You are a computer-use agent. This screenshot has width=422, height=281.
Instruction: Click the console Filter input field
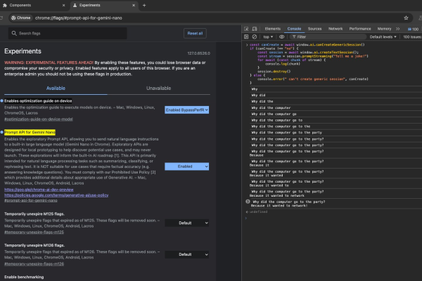click(328, 37)
